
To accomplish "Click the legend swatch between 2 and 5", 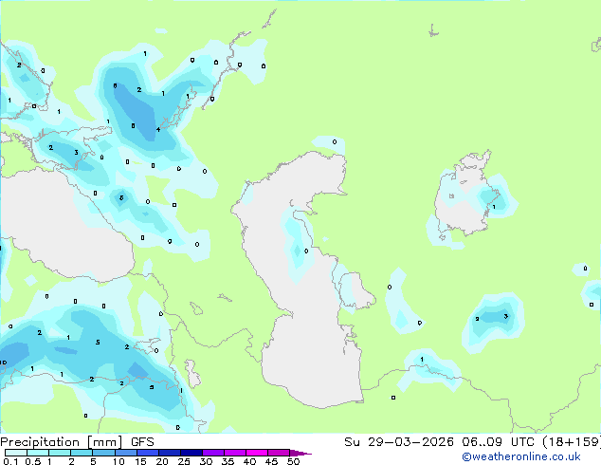I will (x=82, y=453).
